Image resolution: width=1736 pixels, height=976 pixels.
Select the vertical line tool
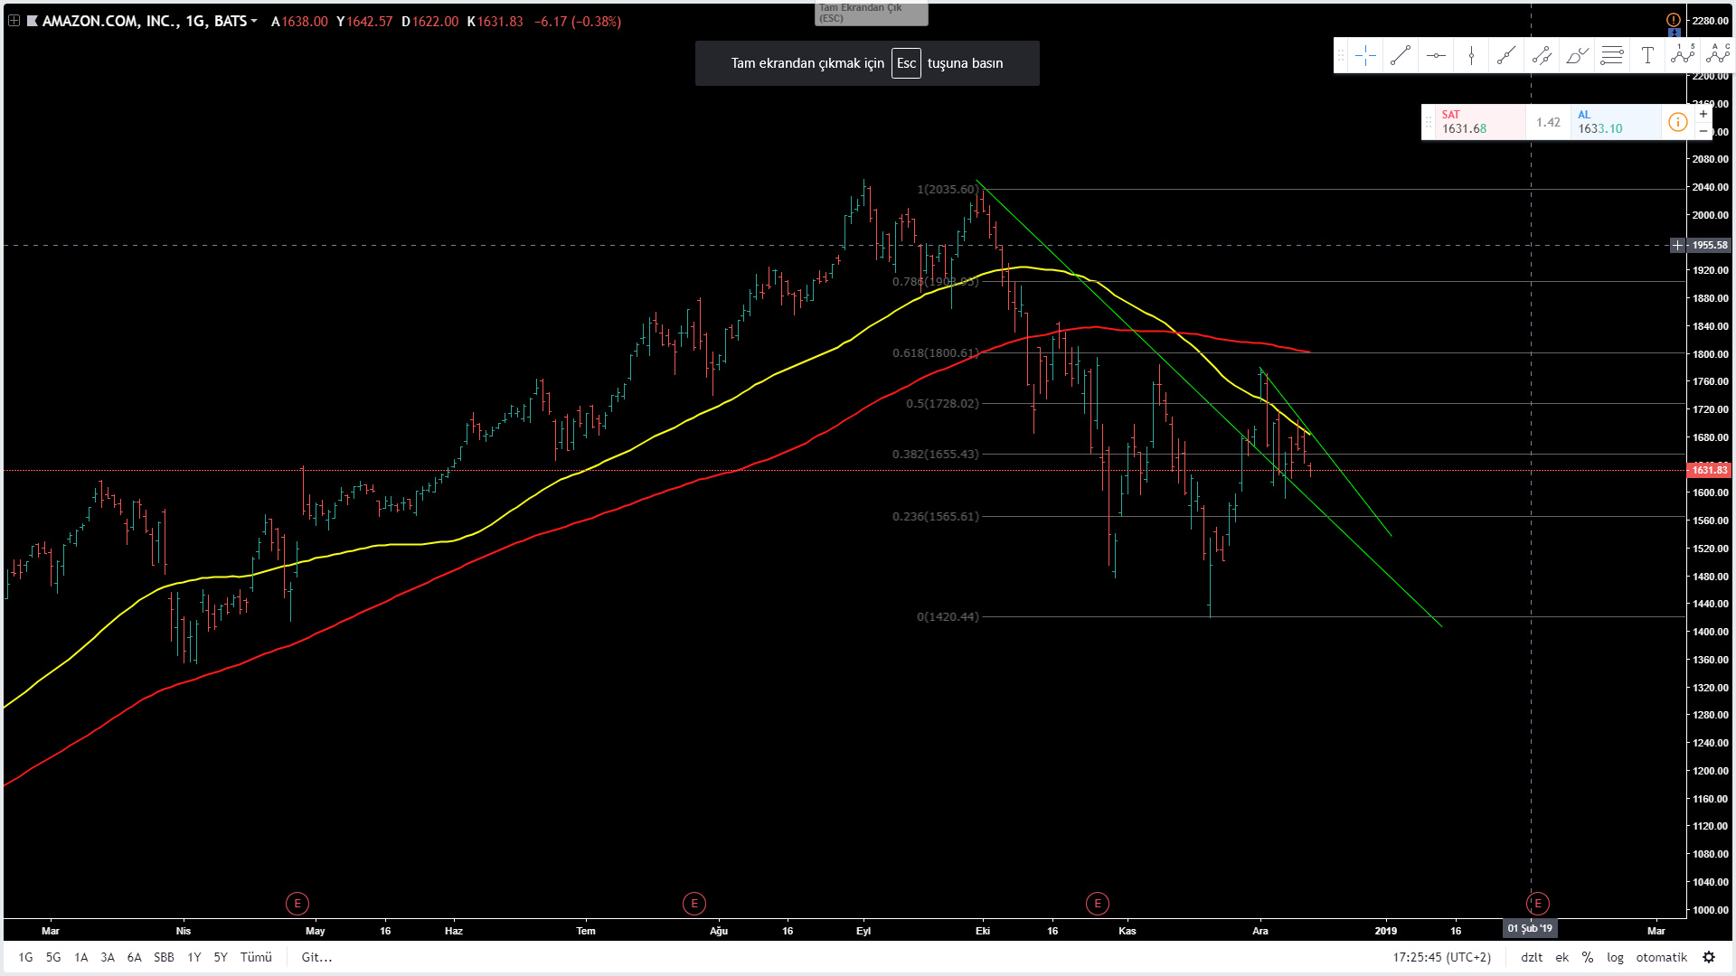coord(1471,56)
